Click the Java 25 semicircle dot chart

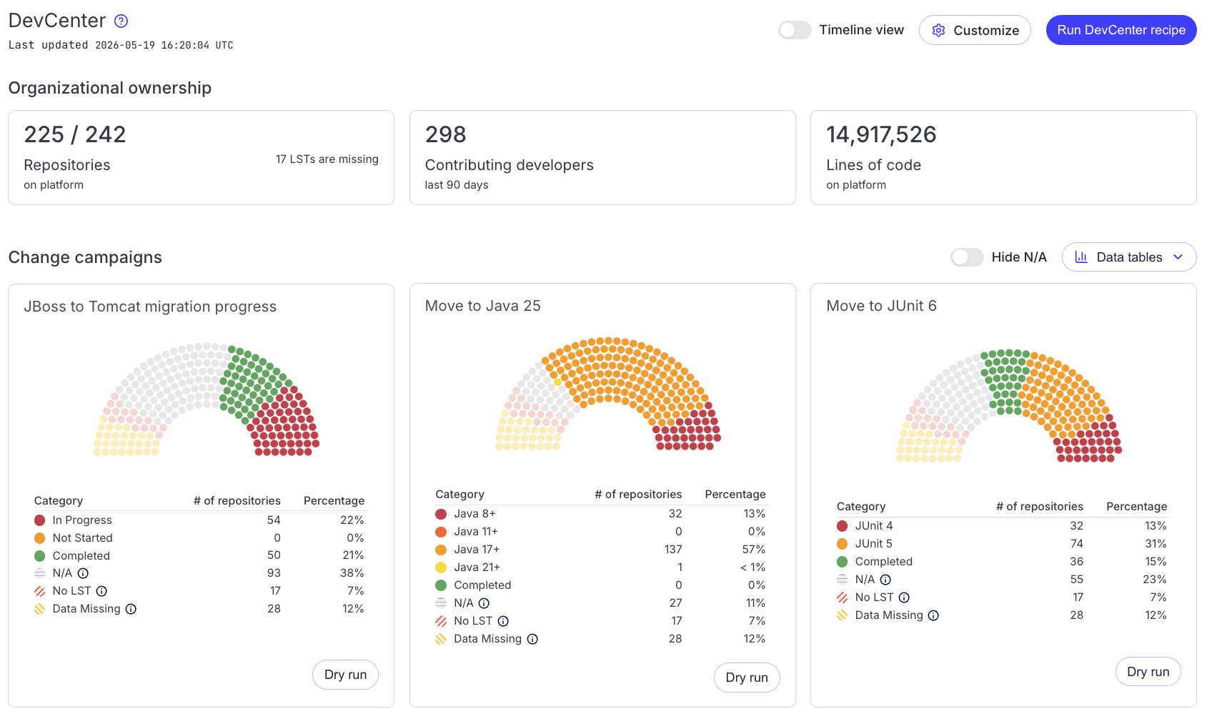point(608,394)
